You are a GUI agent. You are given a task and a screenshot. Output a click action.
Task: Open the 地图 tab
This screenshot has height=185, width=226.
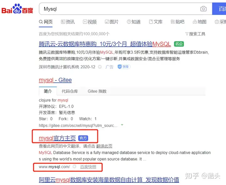(200, 22)
